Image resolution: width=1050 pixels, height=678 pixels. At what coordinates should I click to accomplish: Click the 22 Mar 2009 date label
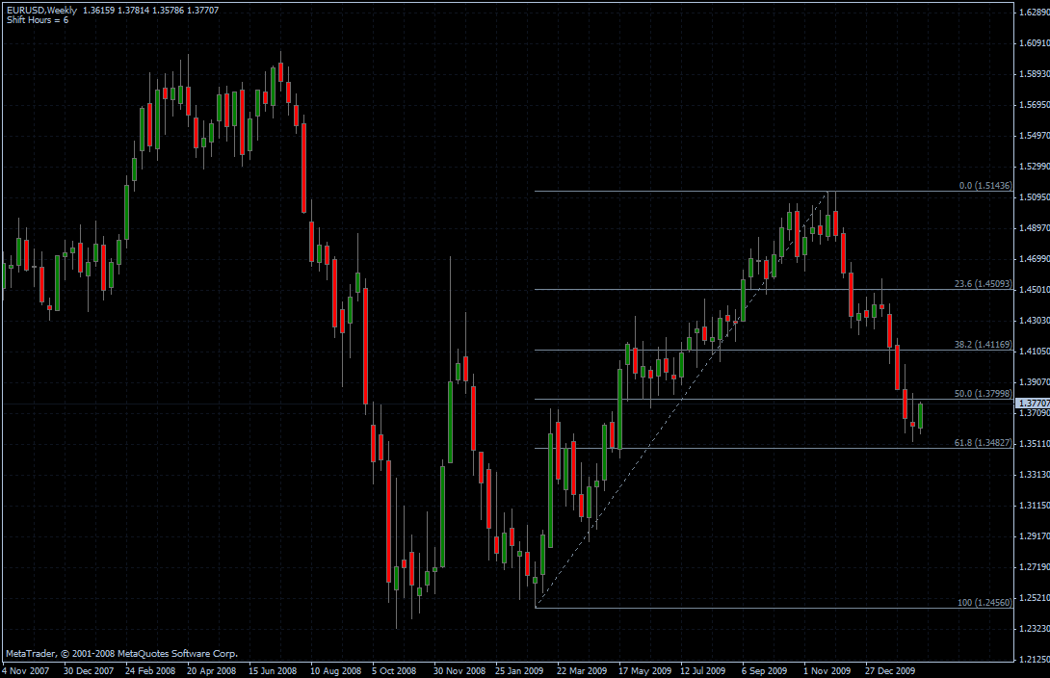tap(582, 670)
